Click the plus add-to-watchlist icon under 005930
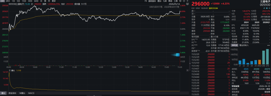 coord(269,8)
